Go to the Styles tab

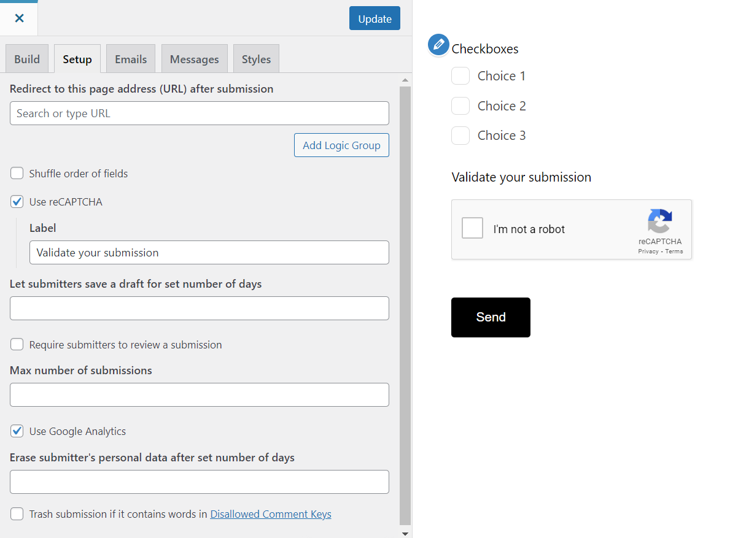click(256, 60)
